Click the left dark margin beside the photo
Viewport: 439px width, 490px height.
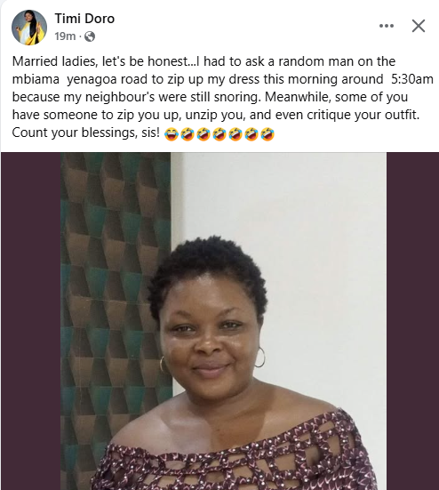click(x=30, y=321)
